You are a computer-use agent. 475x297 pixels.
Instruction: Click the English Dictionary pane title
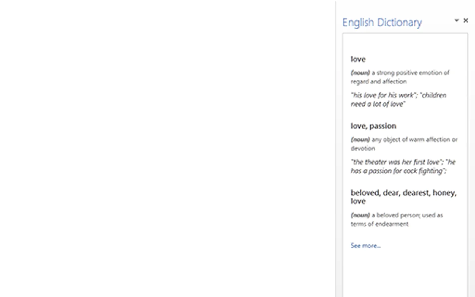click(x=382, y=22)
